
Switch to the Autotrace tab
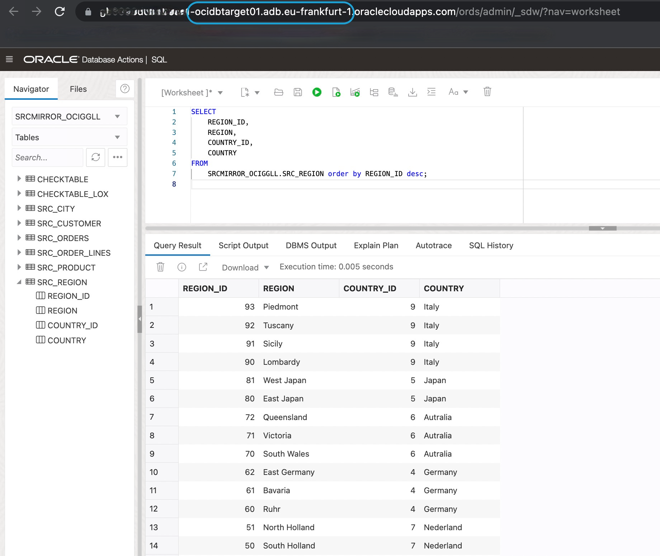coord(434,245)
